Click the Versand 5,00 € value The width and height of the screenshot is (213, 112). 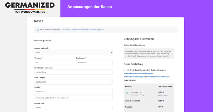click(160, 107)
